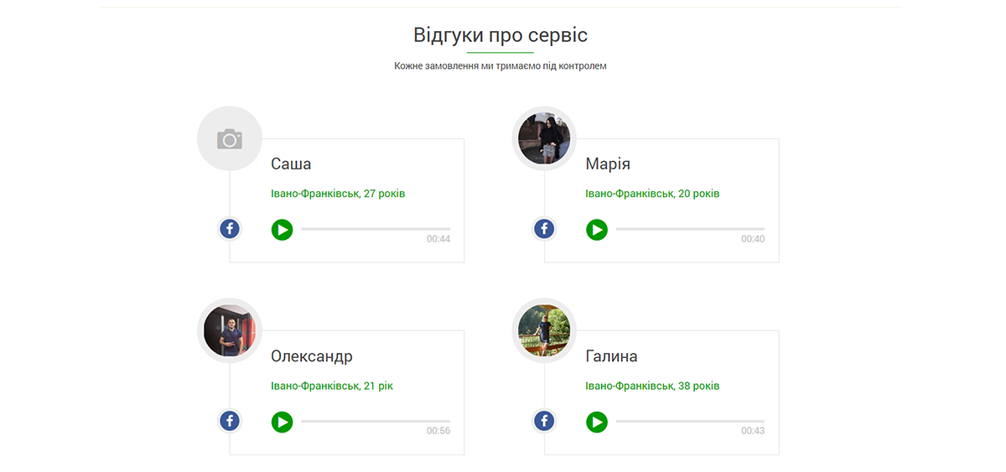Play Галина's audio review

(596, 422)
